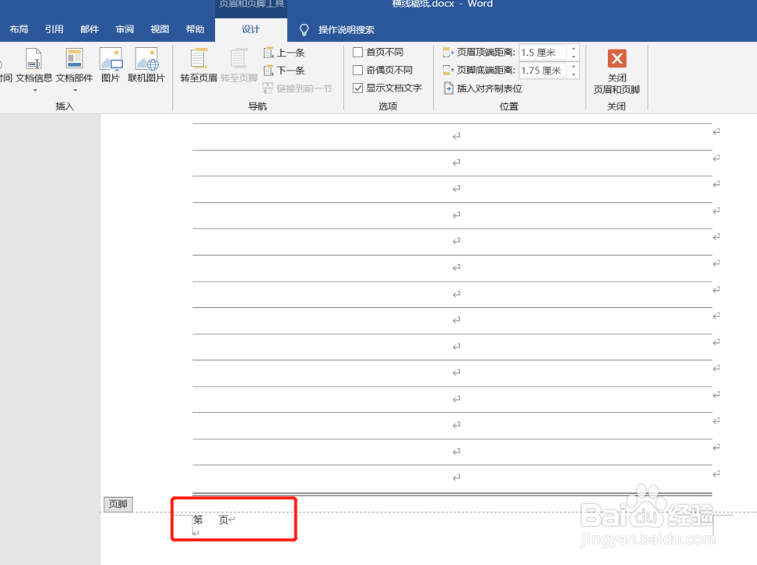This screenshot has height=565, width=757.
Task: Jump to next section with 下一条
Action: click(284, 70)
